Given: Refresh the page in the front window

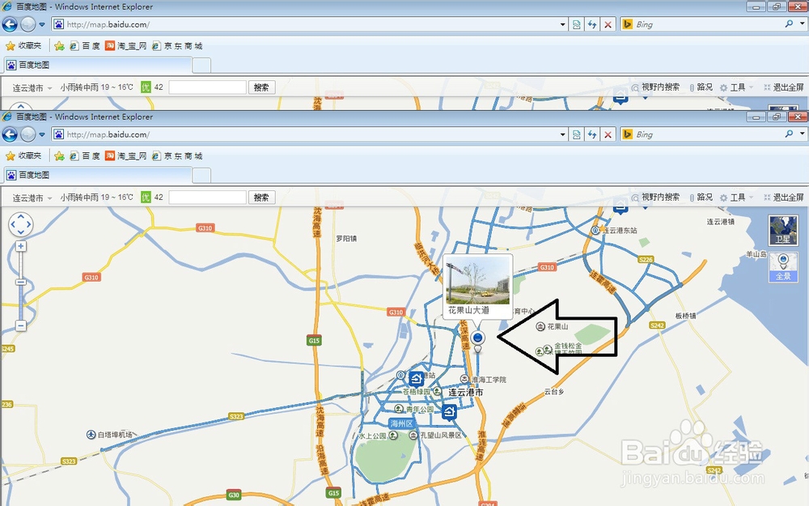Looking at the screenshot, I should coord(592,134).
